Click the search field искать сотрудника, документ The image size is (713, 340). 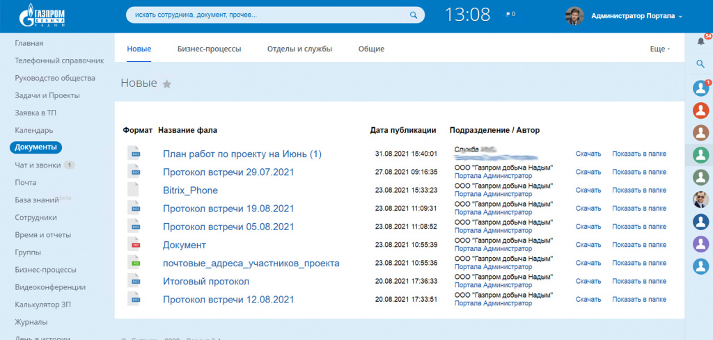pos(275,15)
